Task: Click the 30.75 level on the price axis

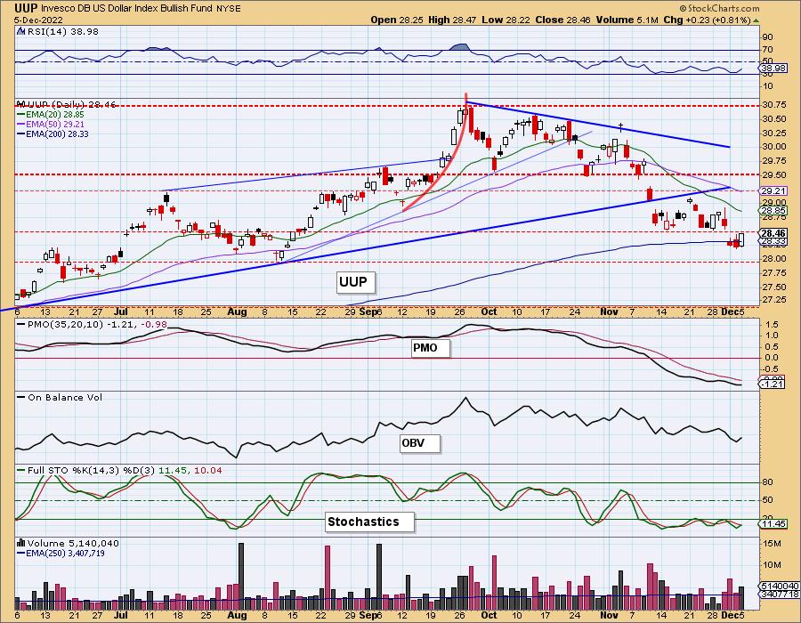Action: (774, 105)
